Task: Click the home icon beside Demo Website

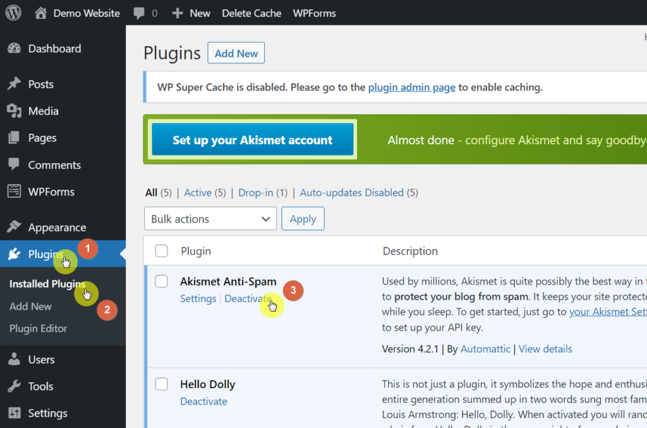Action: click(40, 13)
